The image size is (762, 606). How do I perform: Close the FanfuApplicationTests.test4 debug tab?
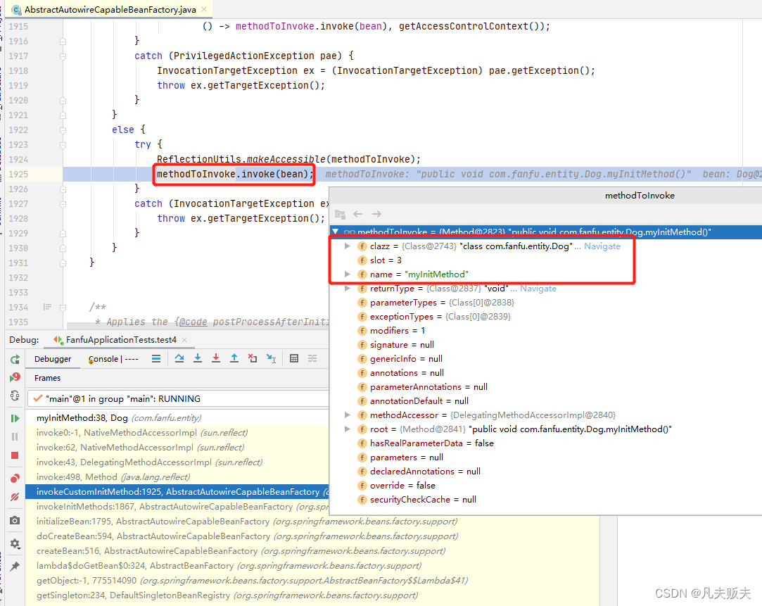(184, 340)
